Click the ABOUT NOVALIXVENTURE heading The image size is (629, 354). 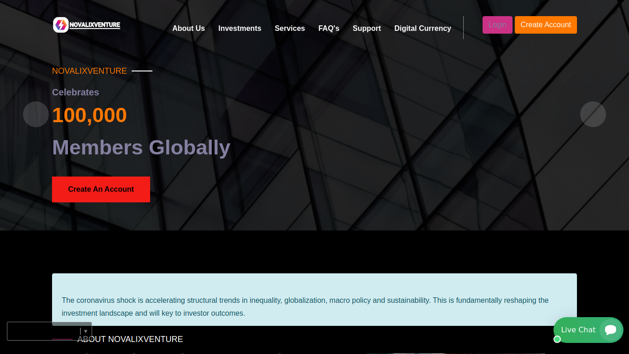(130, 339)
